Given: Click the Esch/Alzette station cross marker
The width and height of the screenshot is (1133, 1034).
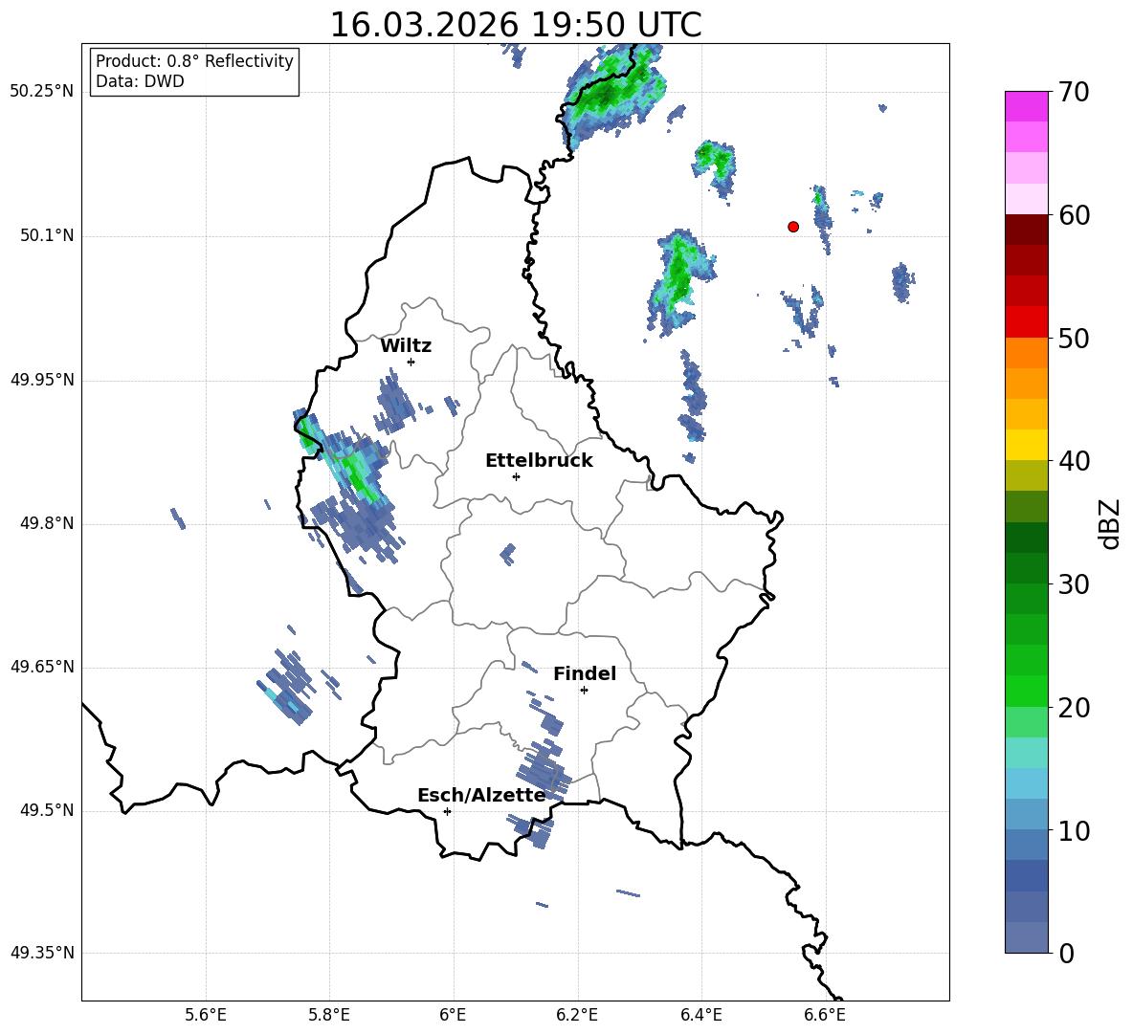Looking at the screenshot, I should click(447, 811).
